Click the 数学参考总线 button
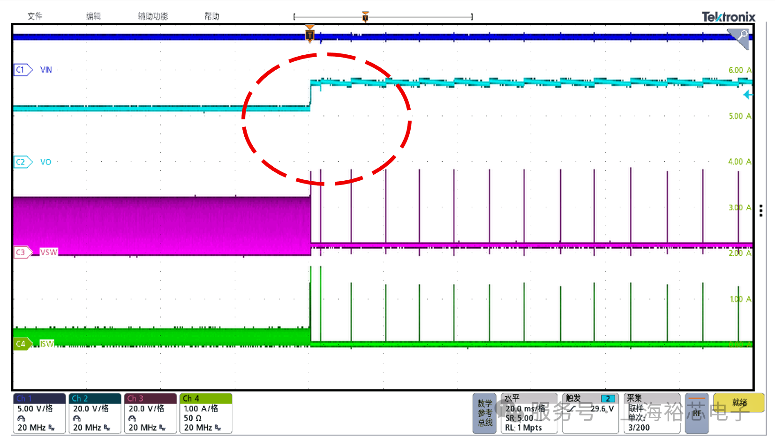The height and width of the screenshot is (443, 775). pyautogui.click(x=485, y=413)
